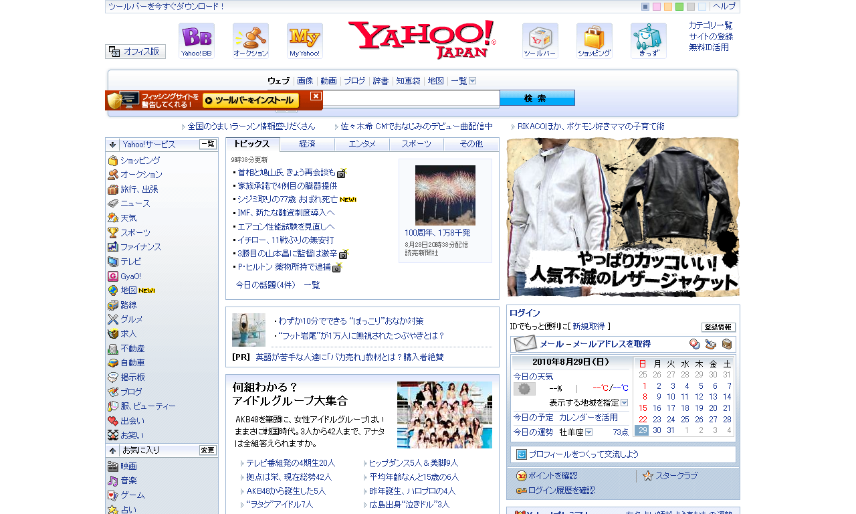Click the GyaO! sidebar icon

coord(113,276)
